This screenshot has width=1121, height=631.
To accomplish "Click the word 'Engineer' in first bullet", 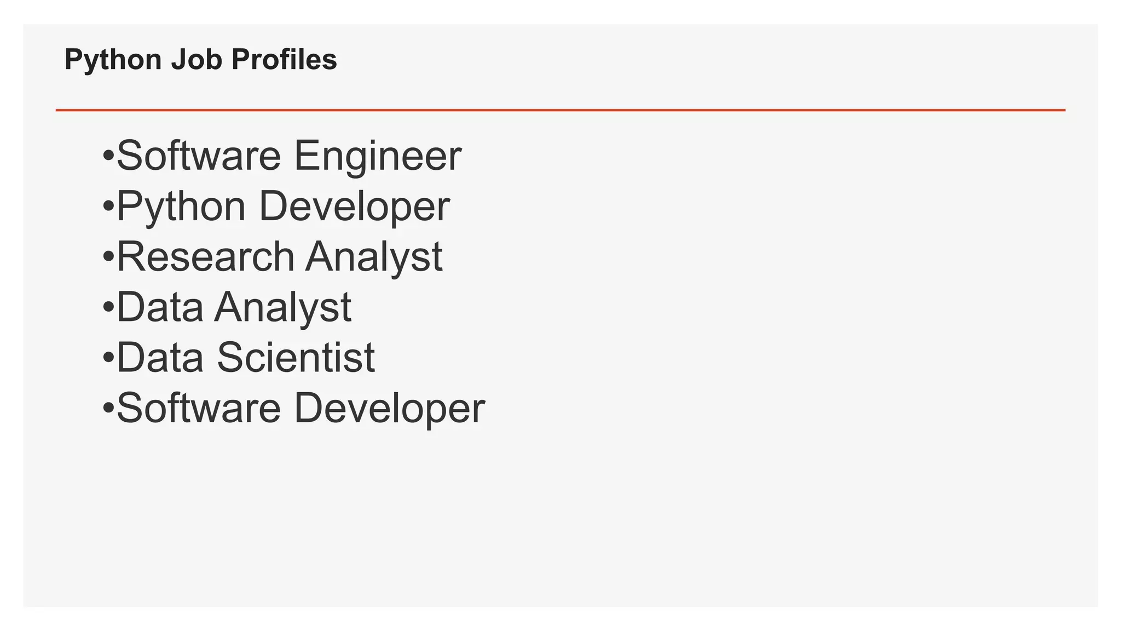I will click(x=378, y=156).
